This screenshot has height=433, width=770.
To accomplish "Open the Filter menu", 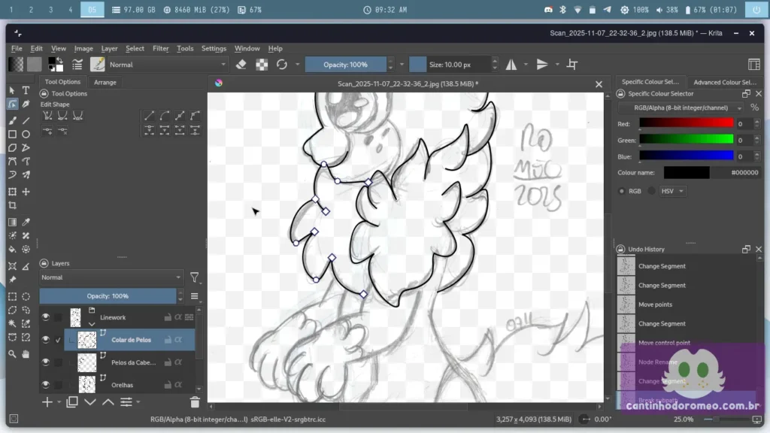I will 161,48.
